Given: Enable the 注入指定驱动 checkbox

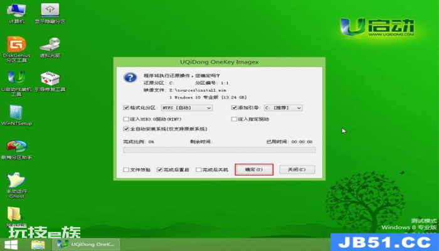Looking at the screenshot, I should pyautogui.click(x=234, y=119).
